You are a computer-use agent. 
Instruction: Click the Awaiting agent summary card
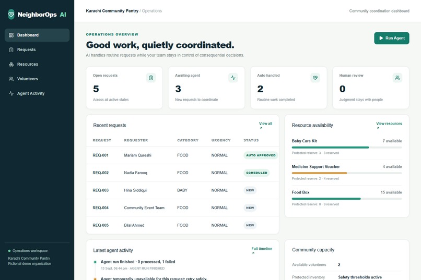coord(206,88)
